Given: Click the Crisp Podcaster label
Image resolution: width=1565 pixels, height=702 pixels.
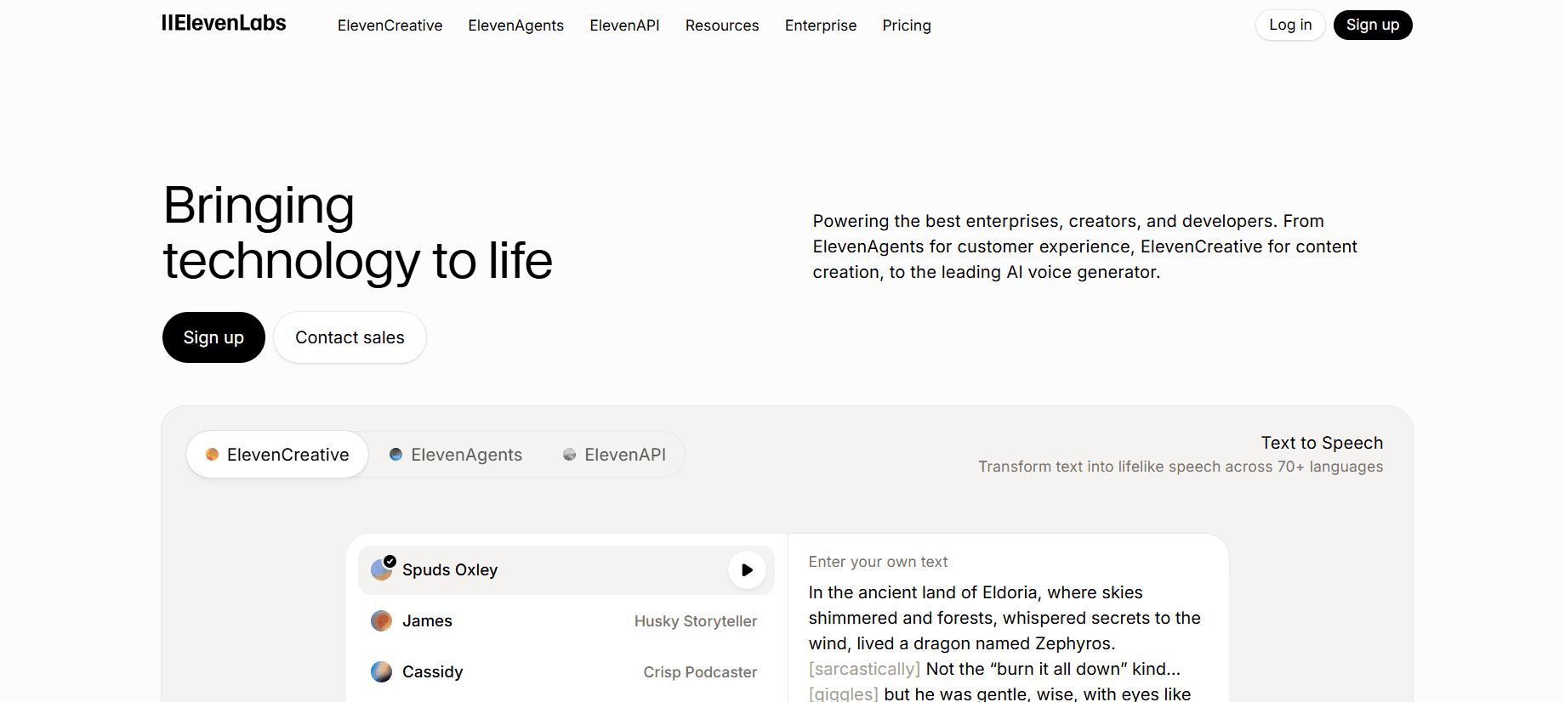Looking at the screenshot, I should 700,672.
